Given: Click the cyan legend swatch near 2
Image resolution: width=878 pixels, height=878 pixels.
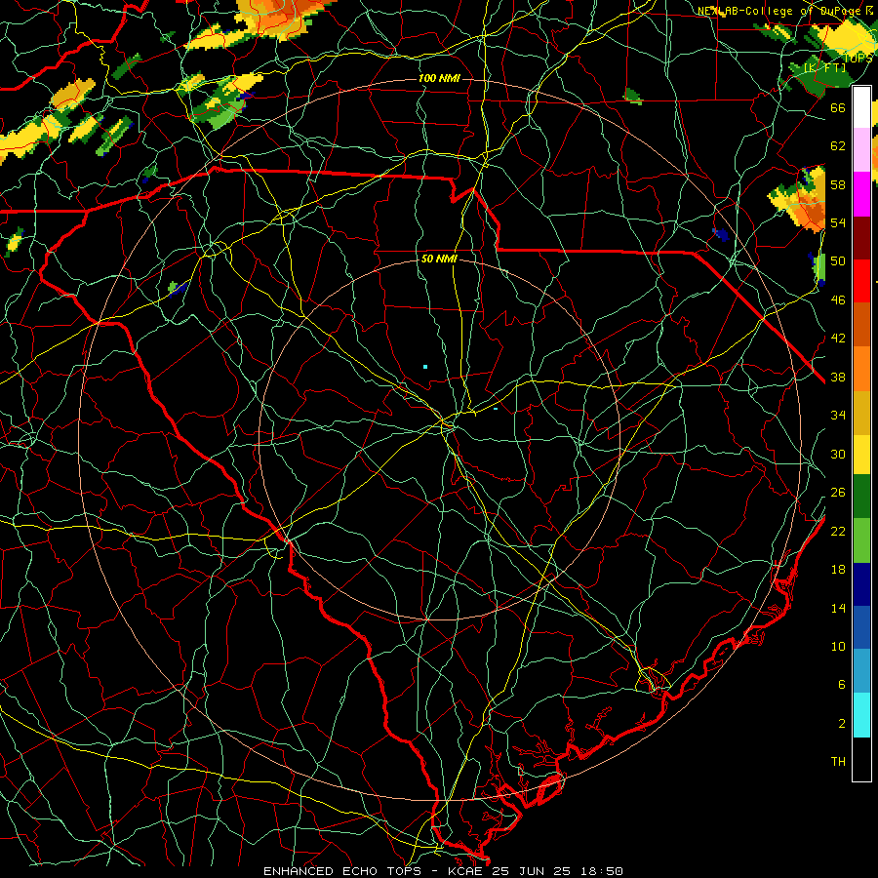Looking at the screenshot, I should [x=861, y=715].
